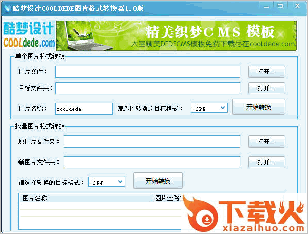Focus the 原图片文件夹 input field

(x=152, y=142)
